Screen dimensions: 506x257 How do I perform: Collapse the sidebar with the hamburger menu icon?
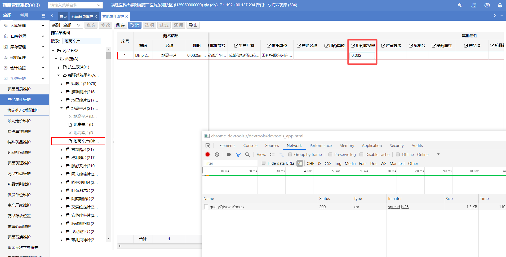43,16
